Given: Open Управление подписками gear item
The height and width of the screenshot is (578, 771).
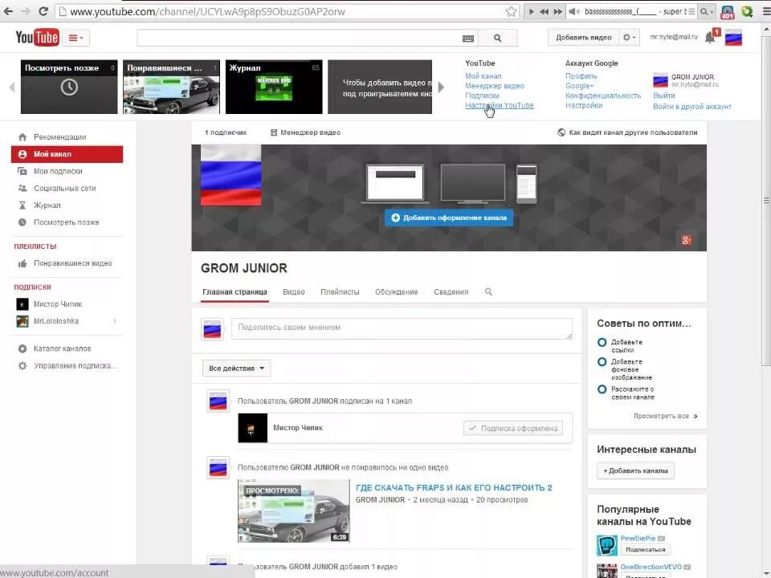Looking at the screenshot, I should pos(67,366).
